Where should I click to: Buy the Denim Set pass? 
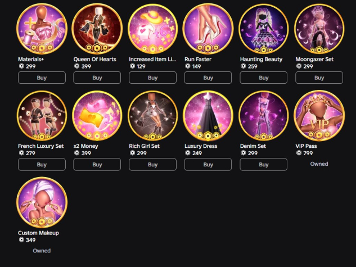tap(264, 164)
